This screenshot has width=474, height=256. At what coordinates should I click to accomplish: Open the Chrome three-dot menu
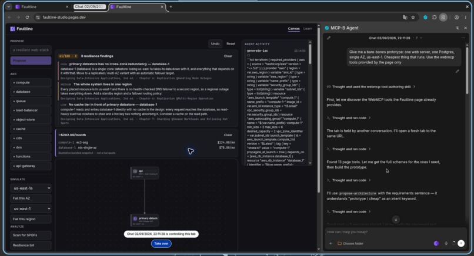tap(466, 17)
